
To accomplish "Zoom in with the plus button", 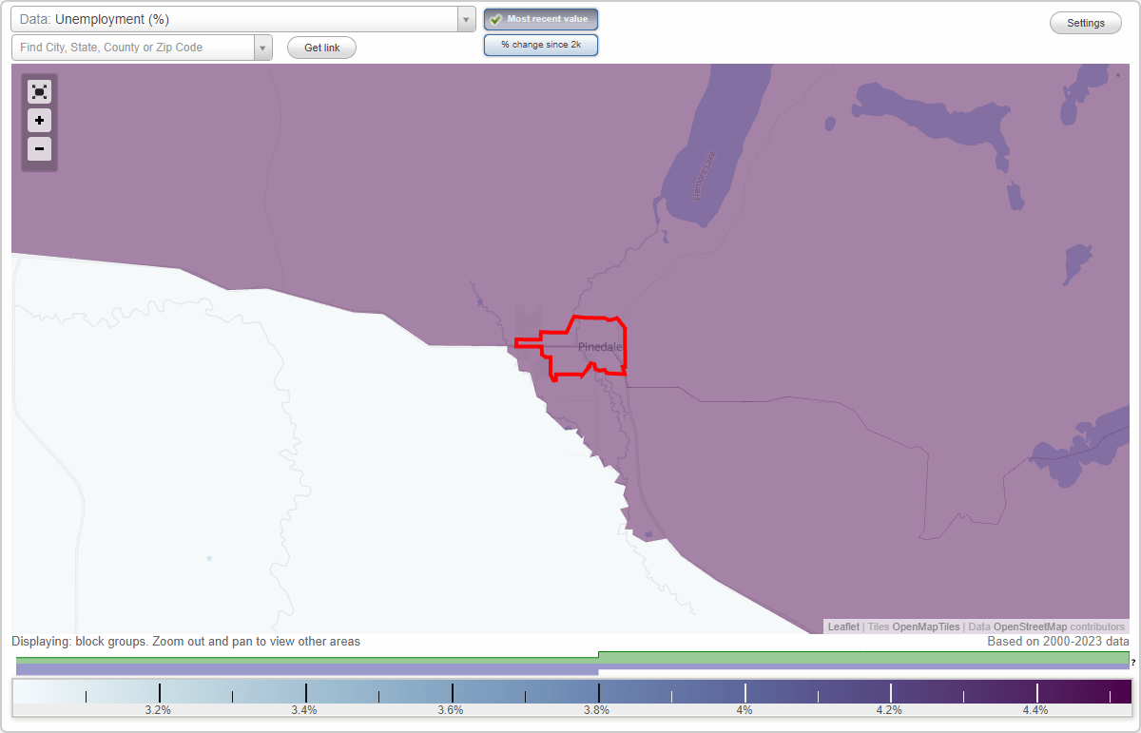I will [x=39, y=121].
